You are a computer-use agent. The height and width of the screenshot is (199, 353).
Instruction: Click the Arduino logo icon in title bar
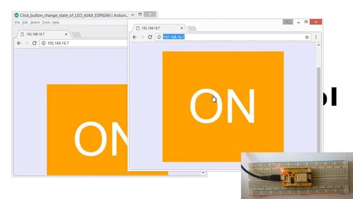point(17,15)
